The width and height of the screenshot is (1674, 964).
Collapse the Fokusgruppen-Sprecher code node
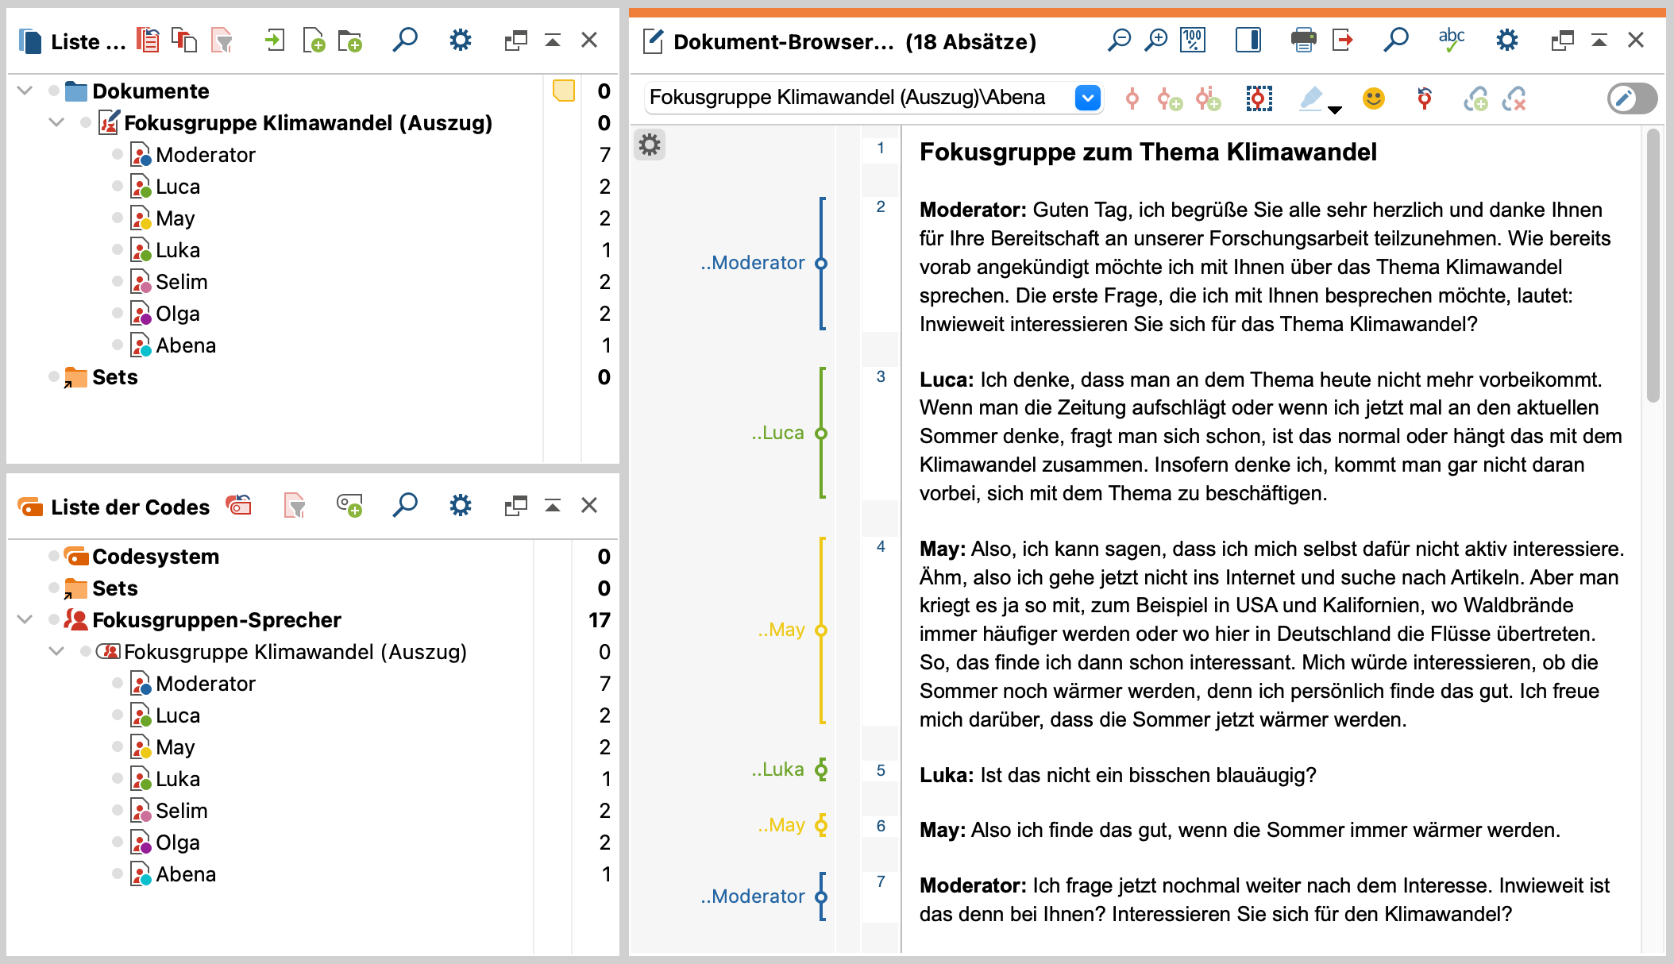tap(25, 620)
